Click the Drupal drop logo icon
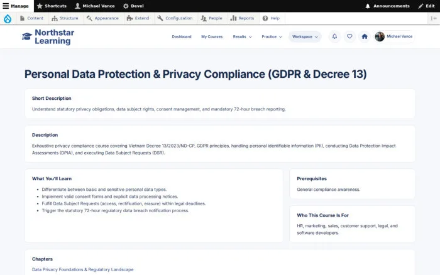Screen dimensions: 440x275 coord(8,18)
